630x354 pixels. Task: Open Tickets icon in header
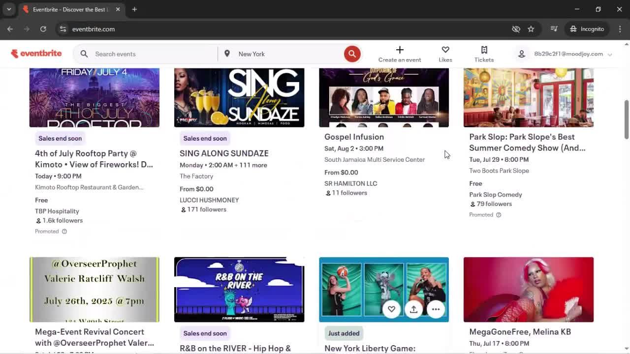[484, 50]
